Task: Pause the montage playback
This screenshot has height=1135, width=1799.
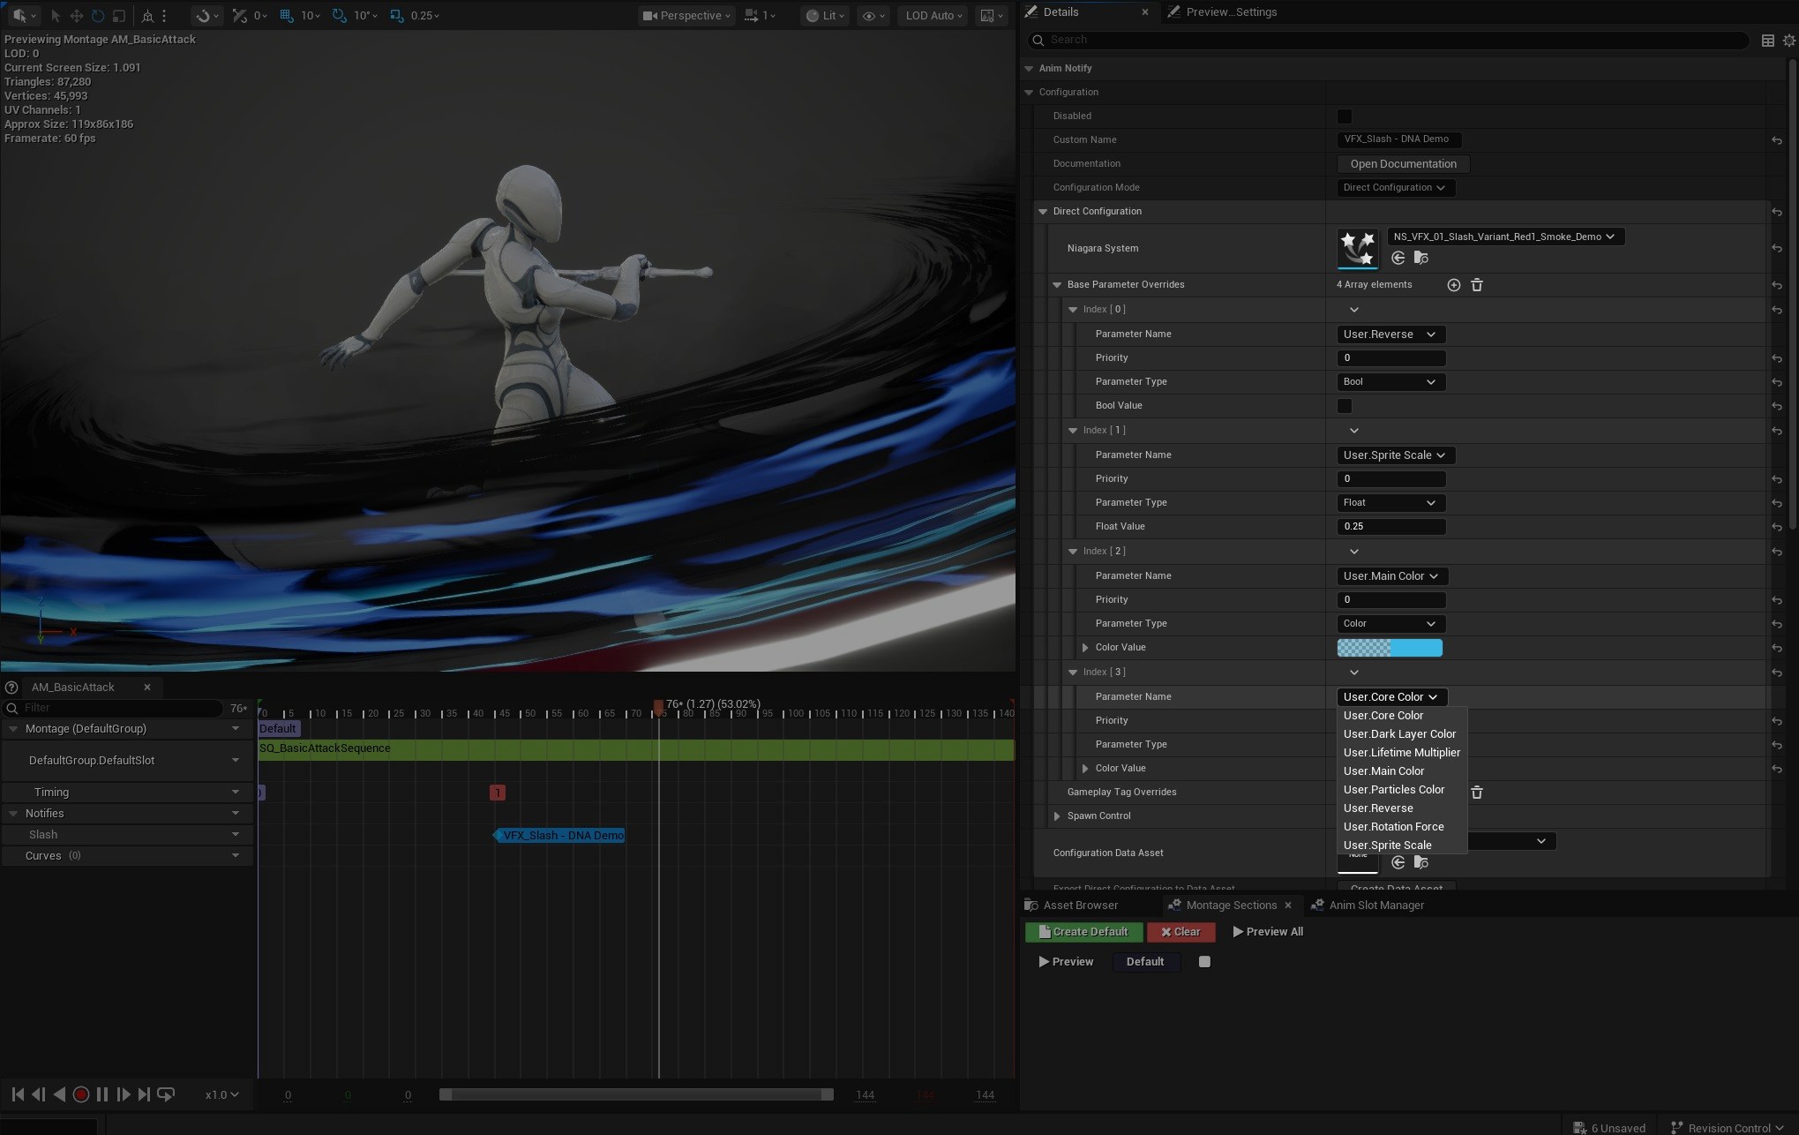Action: [x=102, y=1094]
